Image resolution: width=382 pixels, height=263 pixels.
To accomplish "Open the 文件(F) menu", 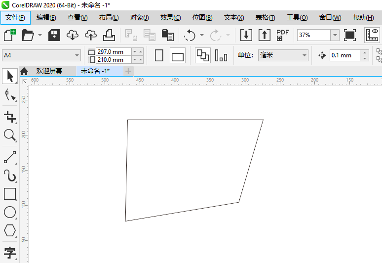I will point(15,17).
